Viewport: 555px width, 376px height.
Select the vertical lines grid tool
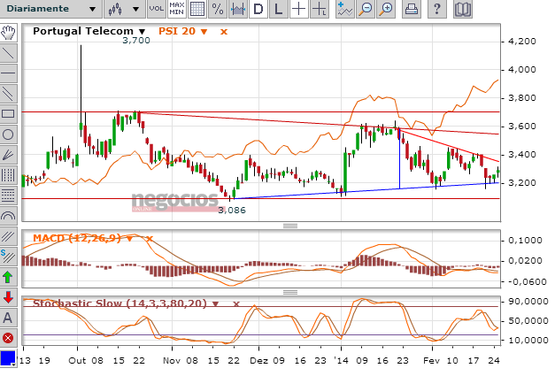pyautogui.click(x=8, y=175)
